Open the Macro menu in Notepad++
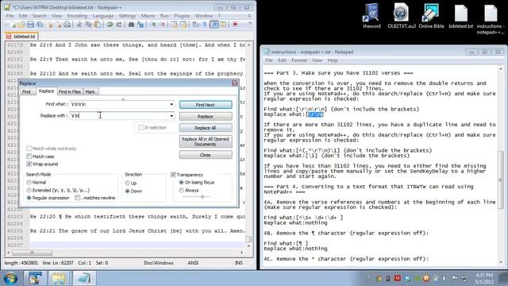This screenshot has height=286, width=508. coord(148,16)
